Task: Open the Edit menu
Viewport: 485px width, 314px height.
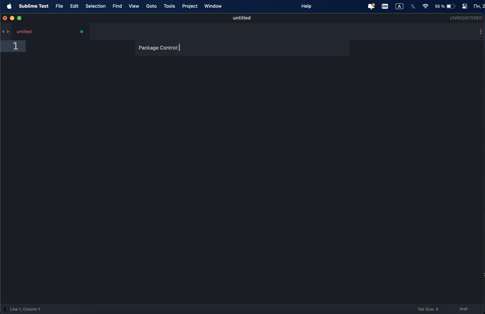Action: 74,6
